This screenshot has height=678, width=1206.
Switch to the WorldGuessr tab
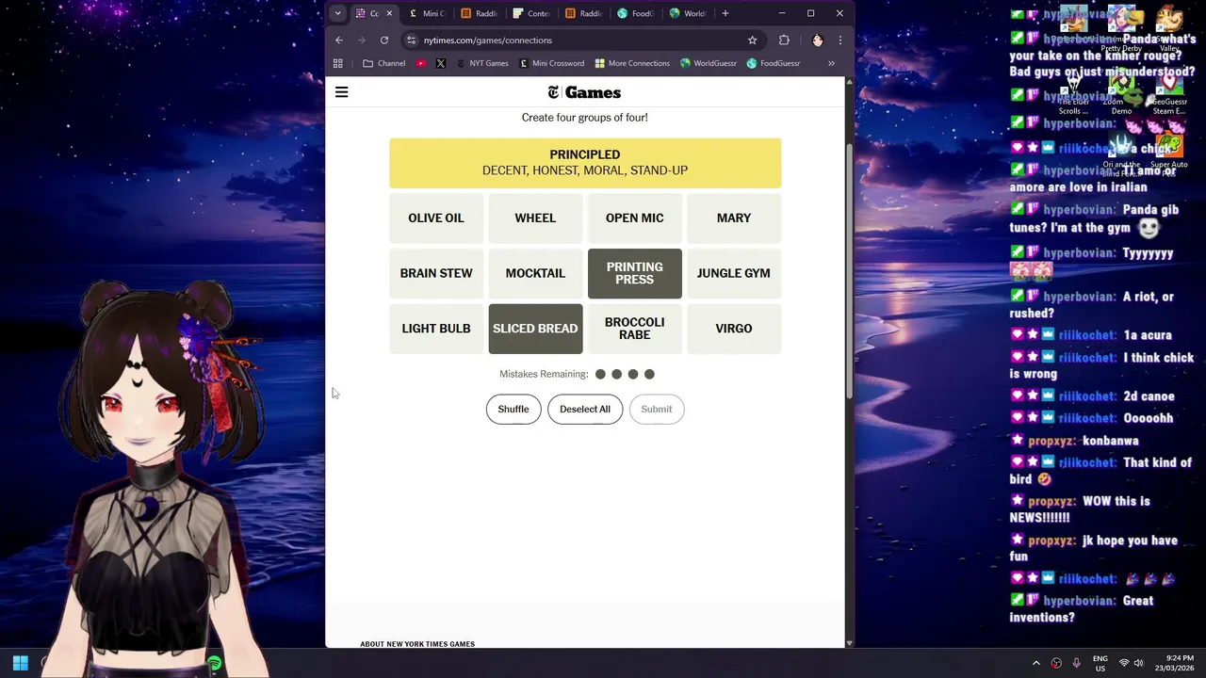[688, 13]
